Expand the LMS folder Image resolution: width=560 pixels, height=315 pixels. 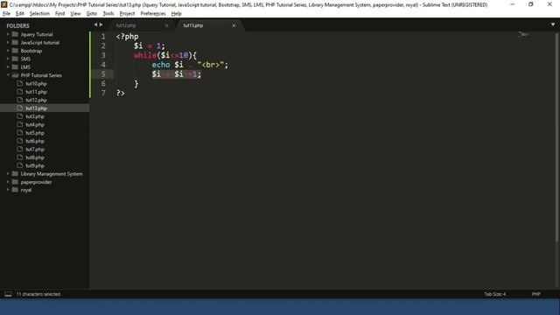tap(8, 67)
